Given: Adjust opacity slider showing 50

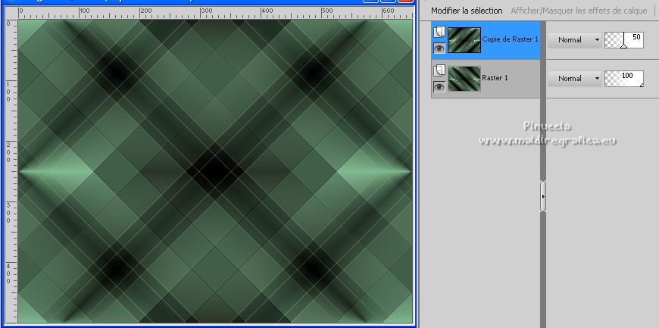Looking at the screenshot, I should tap(624, 40).
